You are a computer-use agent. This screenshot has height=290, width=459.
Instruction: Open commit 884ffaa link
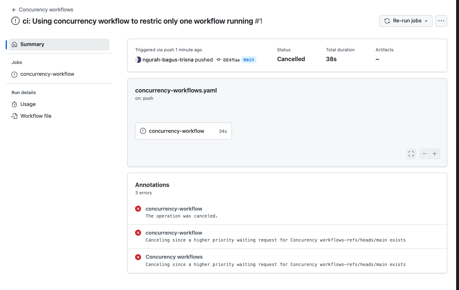pyautogui.click(x=231, y=60)
